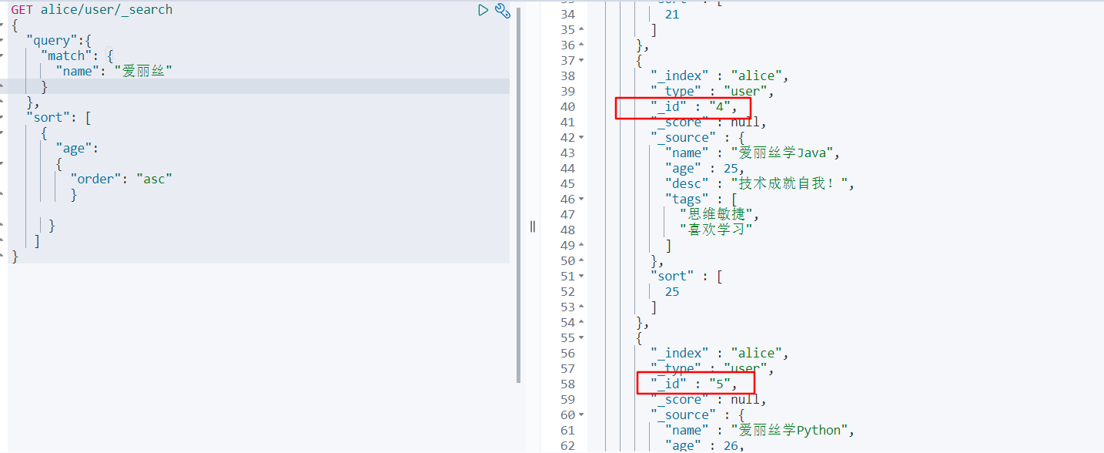The height and width of the screenshot is (453, 1104).
Task: Click the "技术成就自我！" desc value
Action: (793, 183)
